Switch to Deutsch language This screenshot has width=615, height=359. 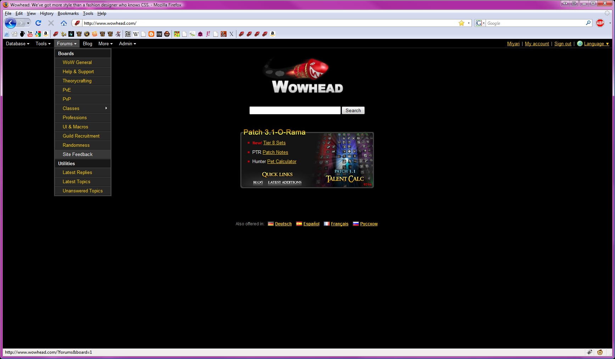pos(283,224)
